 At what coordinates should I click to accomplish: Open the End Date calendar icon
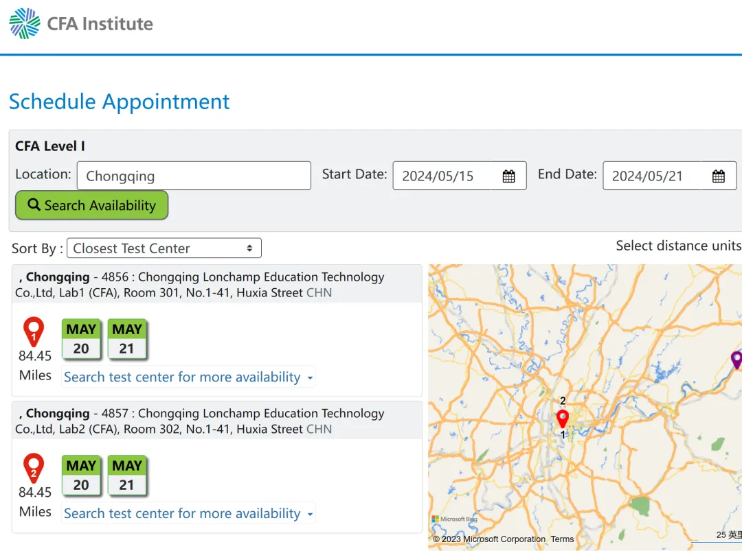tap(718, 176)
